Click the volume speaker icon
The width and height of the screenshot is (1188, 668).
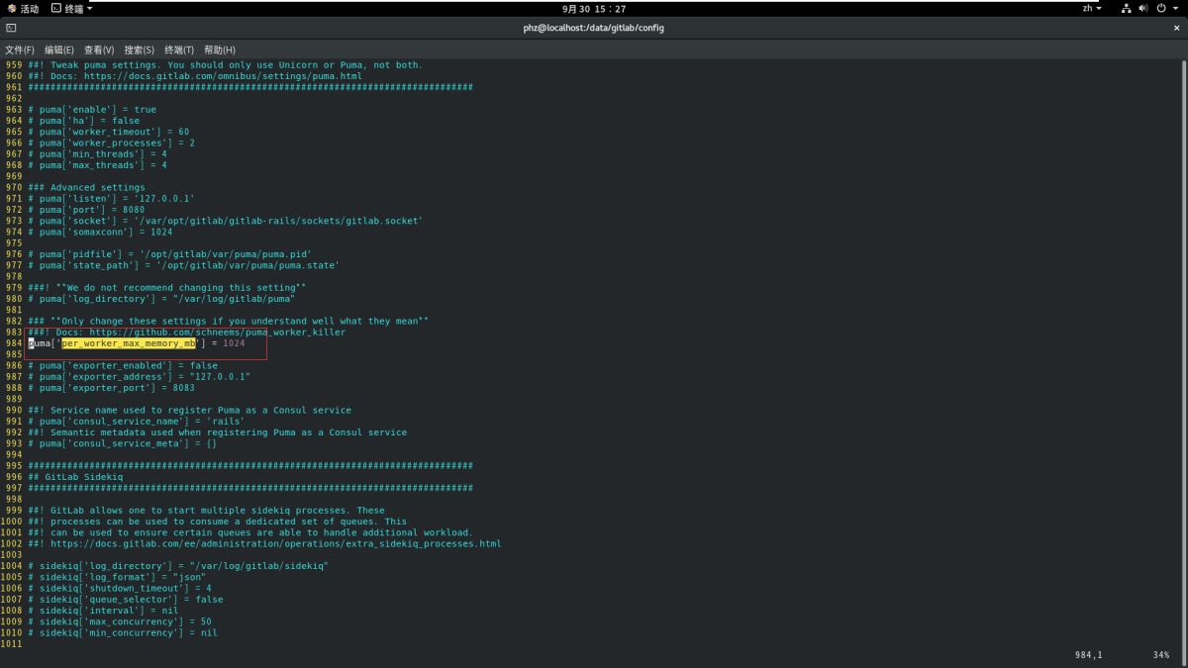[x=1143, y=8]
